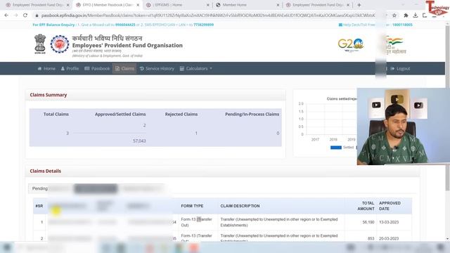This screenshot has width=450, height=253.
Task: Click the Claims Details heading
Action: [45, 171]
